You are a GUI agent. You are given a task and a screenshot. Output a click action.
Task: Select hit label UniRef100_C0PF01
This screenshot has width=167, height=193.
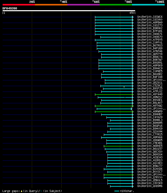coord(150,43)
